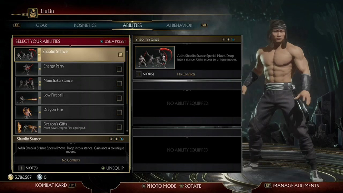343x193 pixels.
Task: Open the Use a Preset option
Action: pyautogui.click(x=113, y=41)
